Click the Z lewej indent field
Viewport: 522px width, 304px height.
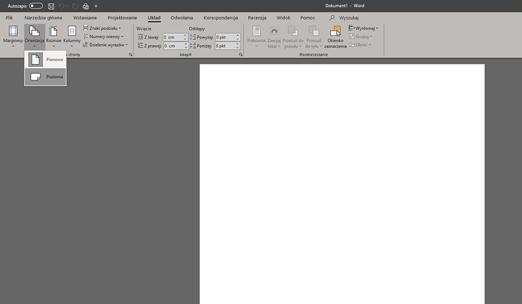coord(173,37)
